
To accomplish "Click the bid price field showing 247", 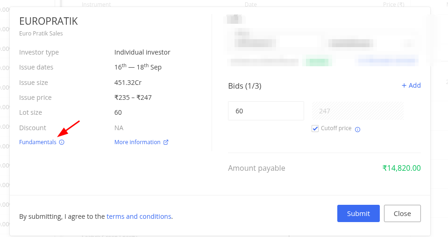I will (x=357, y=111).
